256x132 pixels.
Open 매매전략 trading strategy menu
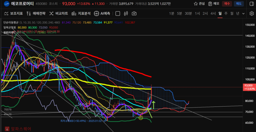[x=36, y=14]
